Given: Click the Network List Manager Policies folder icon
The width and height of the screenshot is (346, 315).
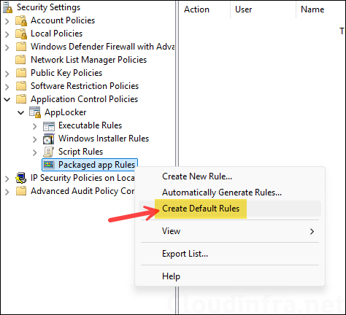Looking at the screenshot, I should 21,60.
